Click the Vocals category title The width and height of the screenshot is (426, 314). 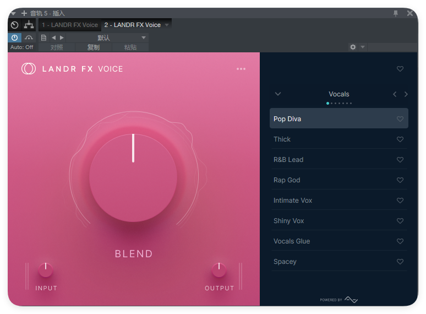(339, 94)
